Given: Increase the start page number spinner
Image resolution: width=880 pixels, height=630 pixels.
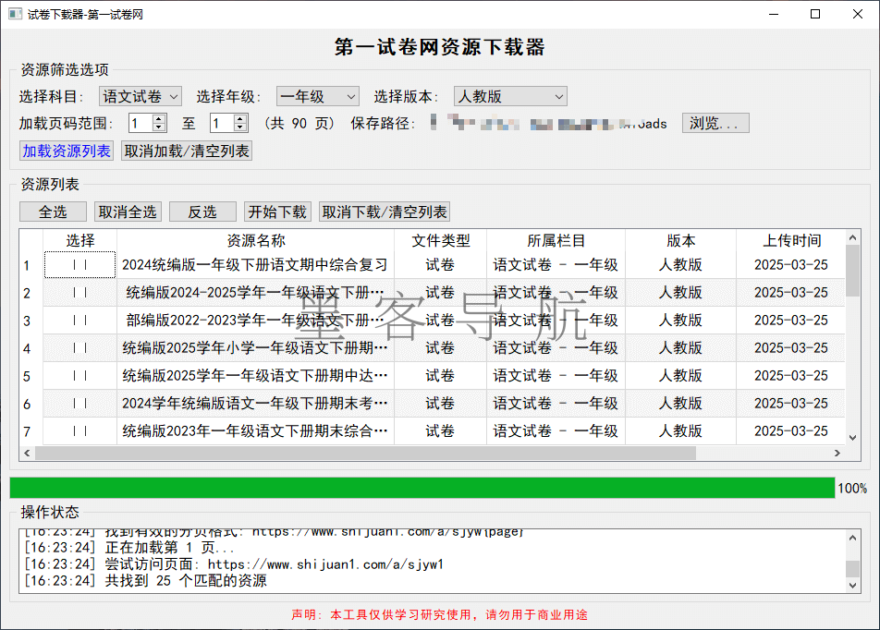Looking at the screenshot, I should [159, 118].
